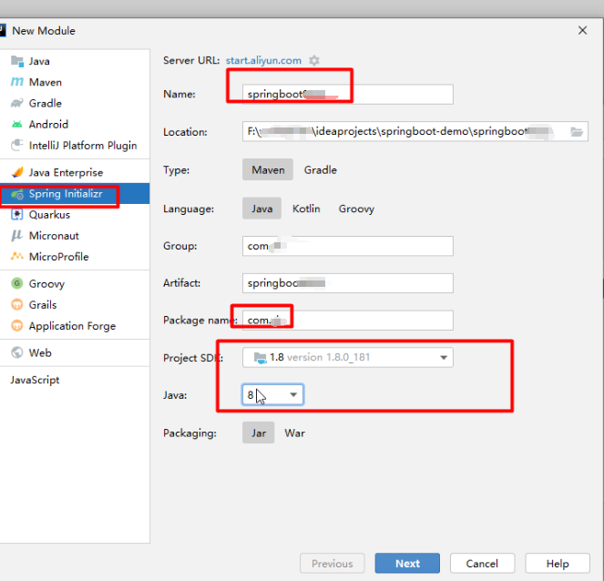The height and width of the screenshot is (581, 604).
Task: Open the Java version dropdown
Action: pyautogui.click(x=272, y=394)
